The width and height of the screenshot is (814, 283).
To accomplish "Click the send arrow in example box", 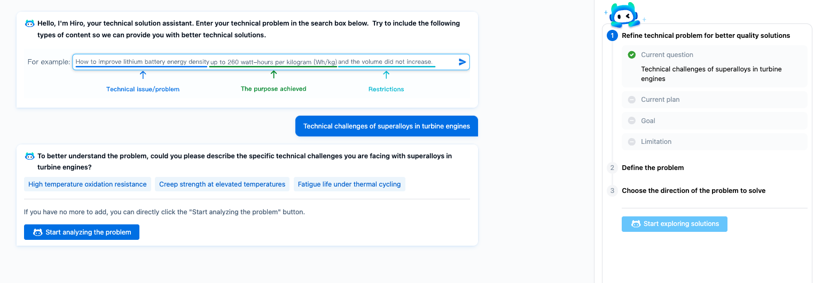I will tap(462, 62).
